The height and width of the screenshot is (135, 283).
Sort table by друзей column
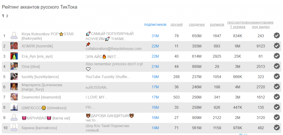(x=176, y=25)
